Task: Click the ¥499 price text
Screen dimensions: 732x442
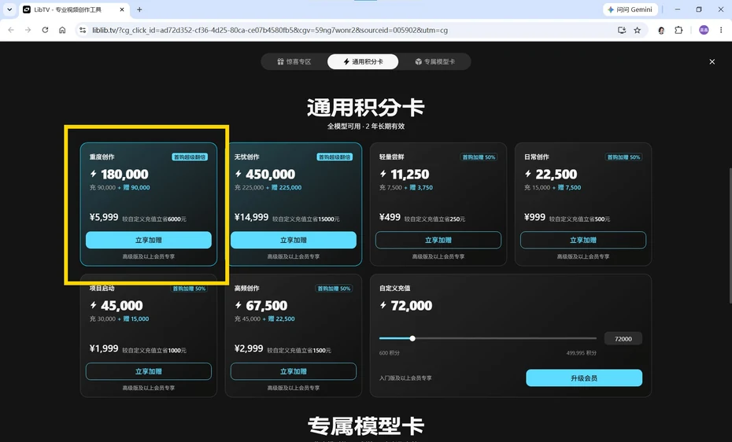Action: 390,217
